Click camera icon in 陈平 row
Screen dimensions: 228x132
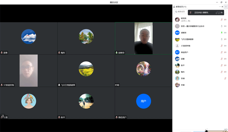(225, 65)
